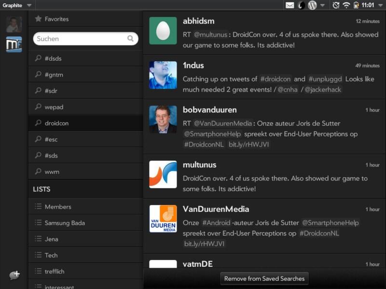Image resolution: width=386 pixels, height=289 pixels.
Task: Open 1ndus's profile picture
Action: pos(163,75)
